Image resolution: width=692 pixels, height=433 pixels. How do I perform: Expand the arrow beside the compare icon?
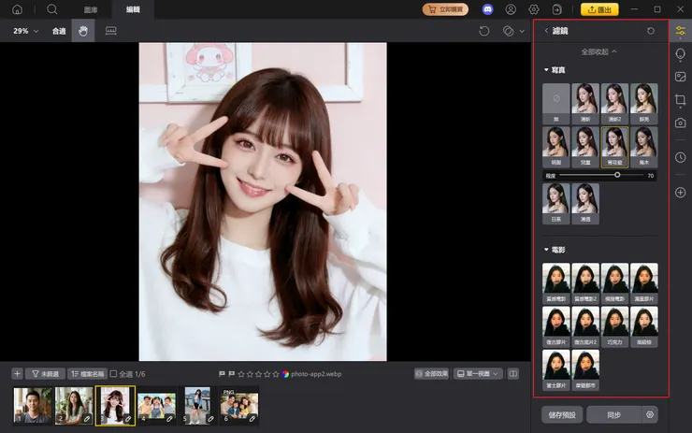[x=522, y=31]
